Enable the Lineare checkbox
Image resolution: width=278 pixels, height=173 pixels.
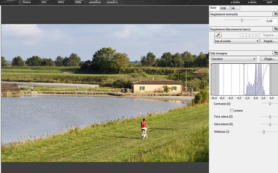click(x=232, y=111)
